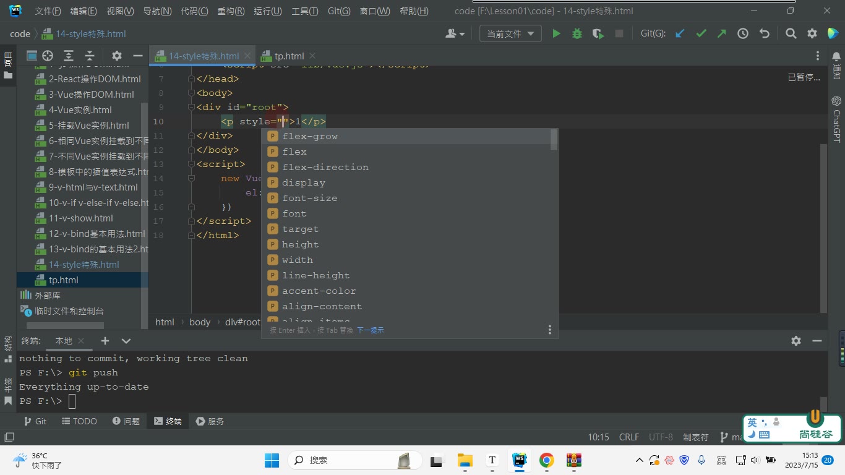Switch to the tp.html editor tab
845x475 pixels.
tap(289, 56)
